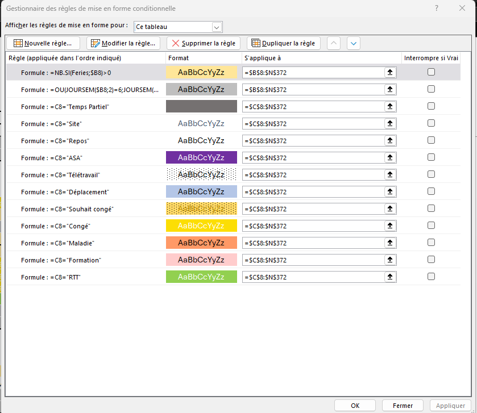Click the 'S'applique à' column header
This screenshot has width=477, height=413.
tap(263, 58)
